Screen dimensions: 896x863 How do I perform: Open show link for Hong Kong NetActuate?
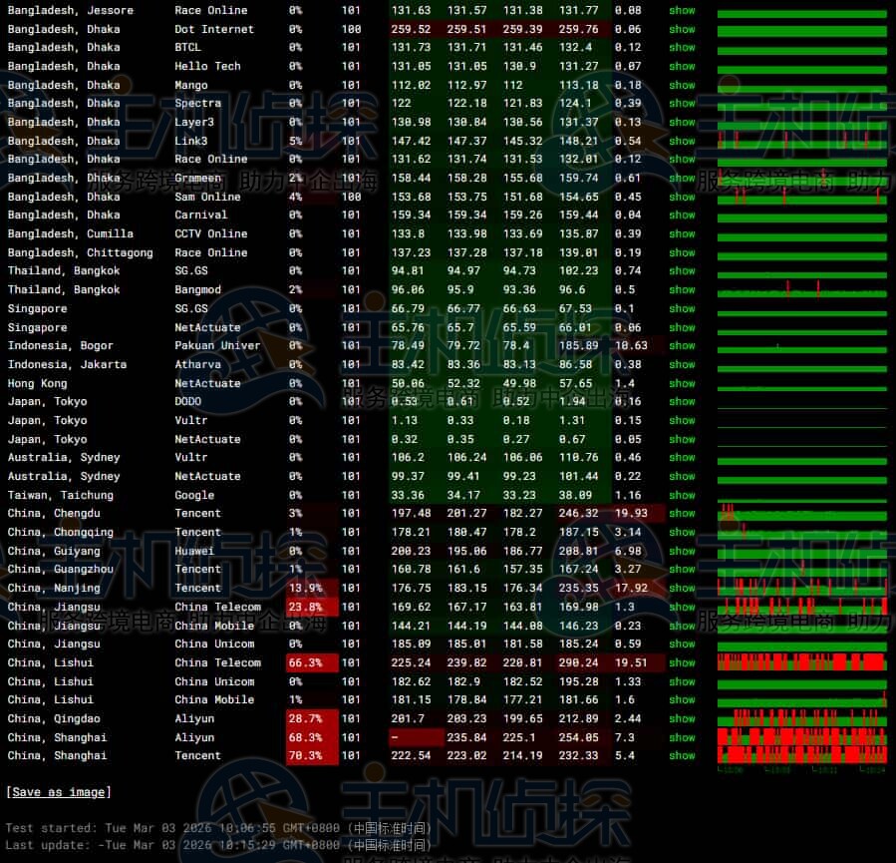pos(682,383)
